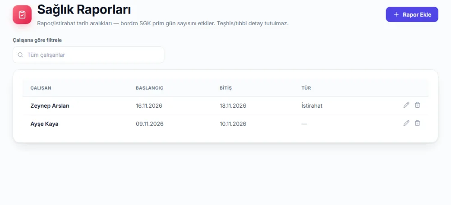Delete Zeynep Arslan's report via trash icon

(417, 105)
